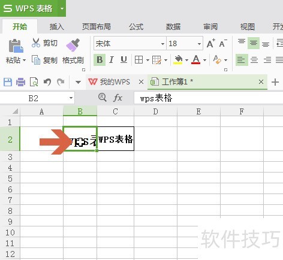Undo the last action
Screen dimensions: 283x260
pos(47,82)
